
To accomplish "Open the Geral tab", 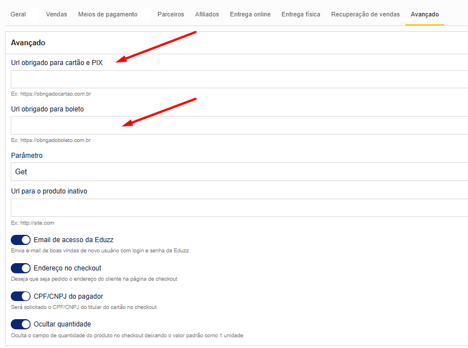I will tap(18, 14).
